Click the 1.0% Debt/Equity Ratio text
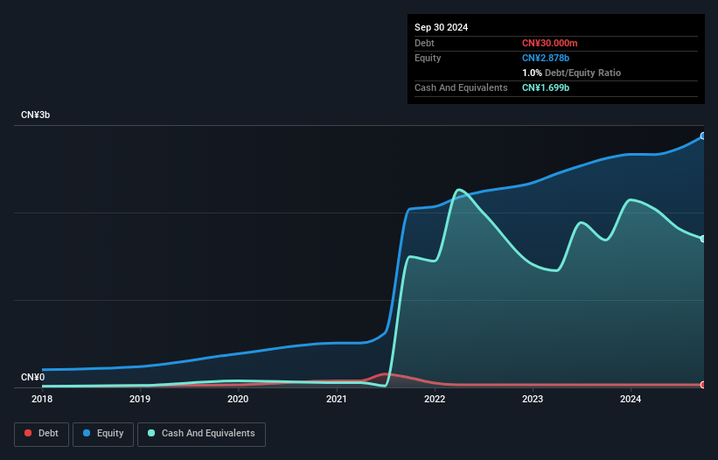Screen dimensions: 718x460 [571, 73]
